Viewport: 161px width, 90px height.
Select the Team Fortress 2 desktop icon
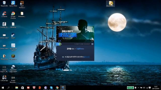(22, 4)
